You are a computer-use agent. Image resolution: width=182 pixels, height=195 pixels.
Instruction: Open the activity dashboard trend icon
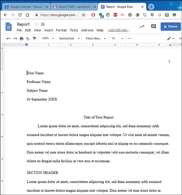(x=142, y=26)
